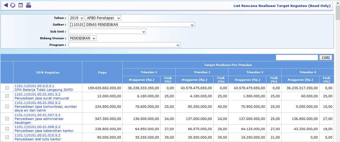Click the back arrow icon
The image size is (340, 142).
(6, 5)
